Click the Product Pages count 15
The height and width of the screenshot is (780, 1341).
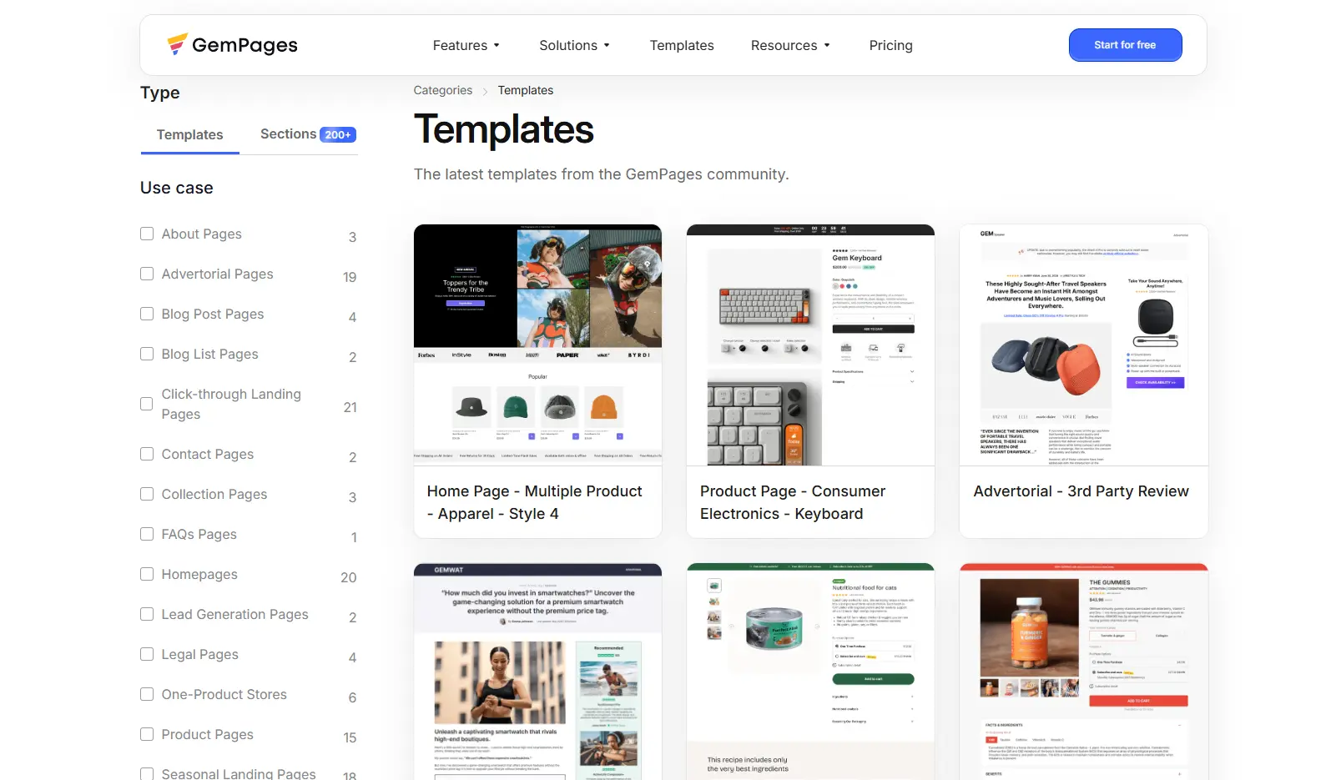(x=350, y=737)
